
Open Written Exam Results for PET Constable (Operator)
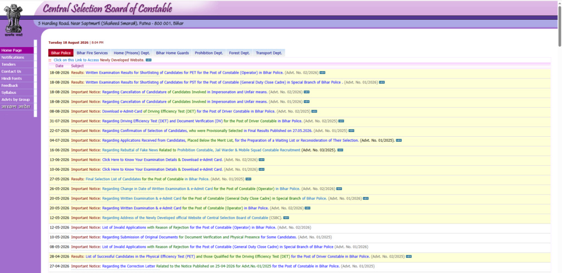(x=184, y=73)
